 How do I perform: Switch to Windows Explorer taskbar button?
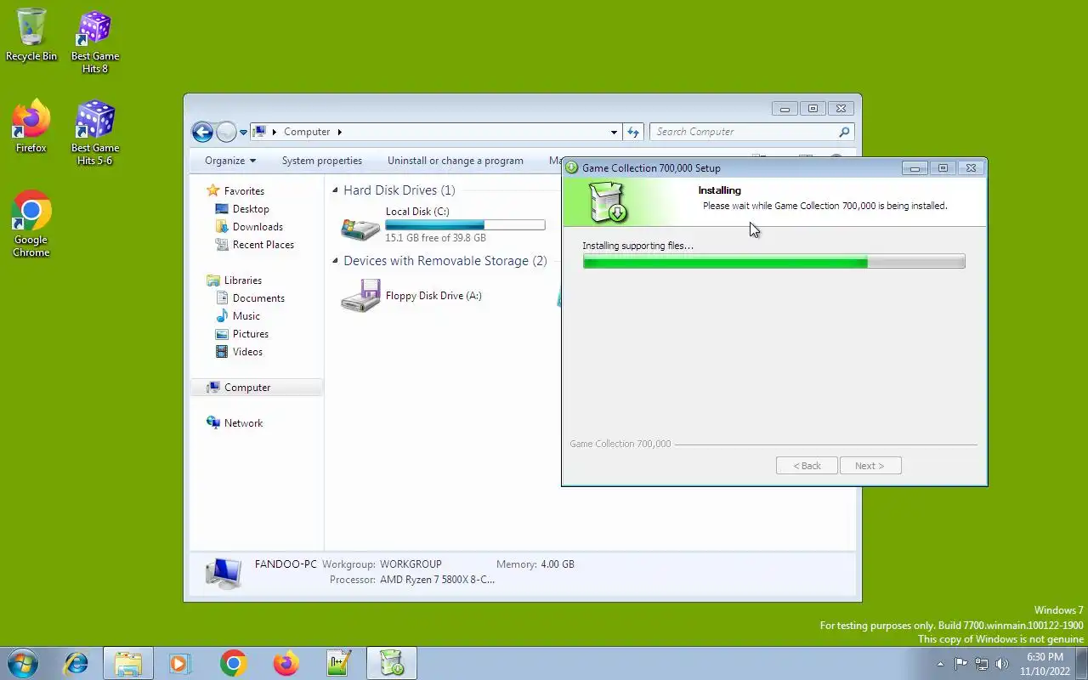point(128,663)
